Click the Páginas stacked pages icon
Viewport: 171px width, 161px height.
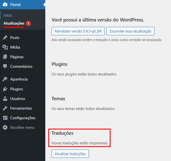(5, 57)
